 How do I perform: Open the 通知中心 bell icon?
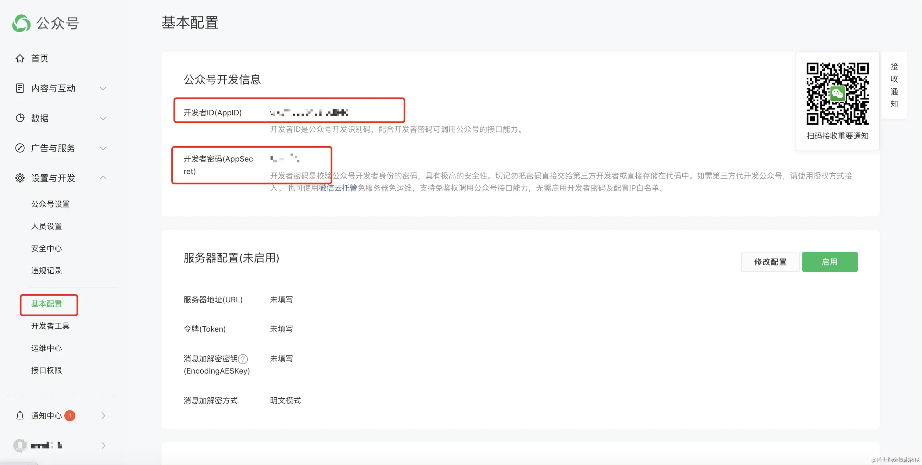[x=20, y=415]
